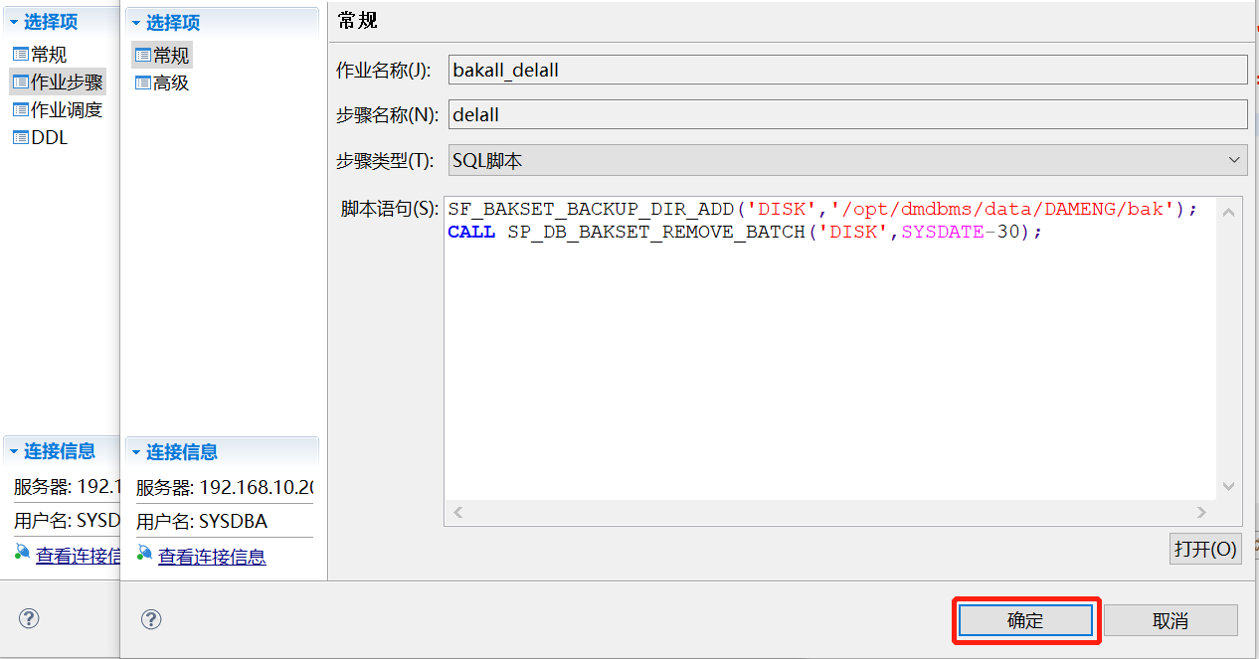The image size is (1259, 659).
Task: Click 高级 table icon in front dialog
Action: [142, 83]
